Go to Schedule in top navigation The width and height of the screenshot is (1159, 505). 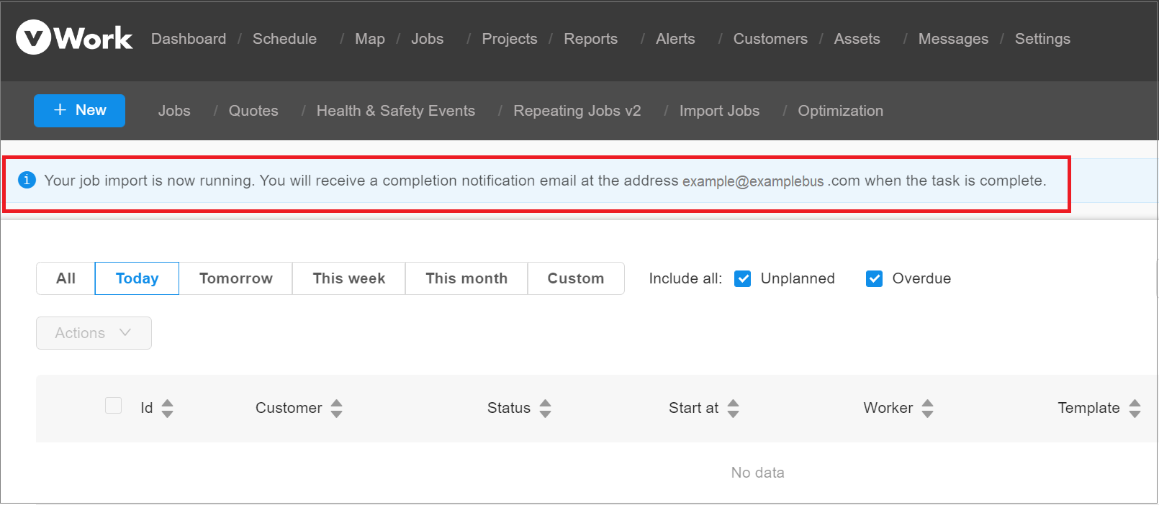pyautogui.click(x=284, y=39)
